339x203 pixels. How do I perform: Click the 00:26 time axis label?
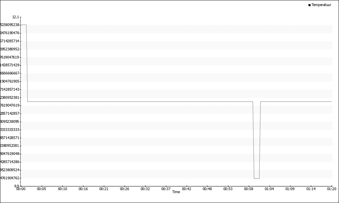point(124,189)
